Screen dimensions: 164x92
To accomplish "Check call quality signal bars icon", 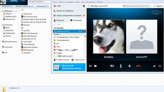I will click(154, 66).
